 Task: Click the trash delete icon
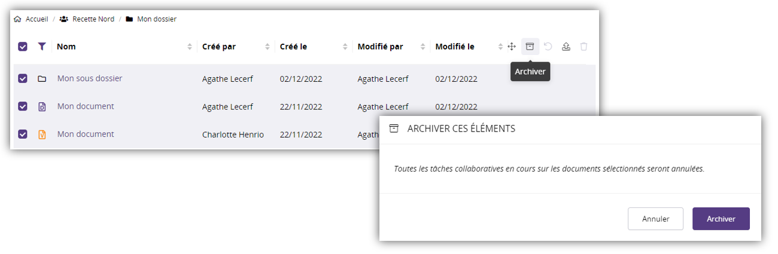click(584, 47)
